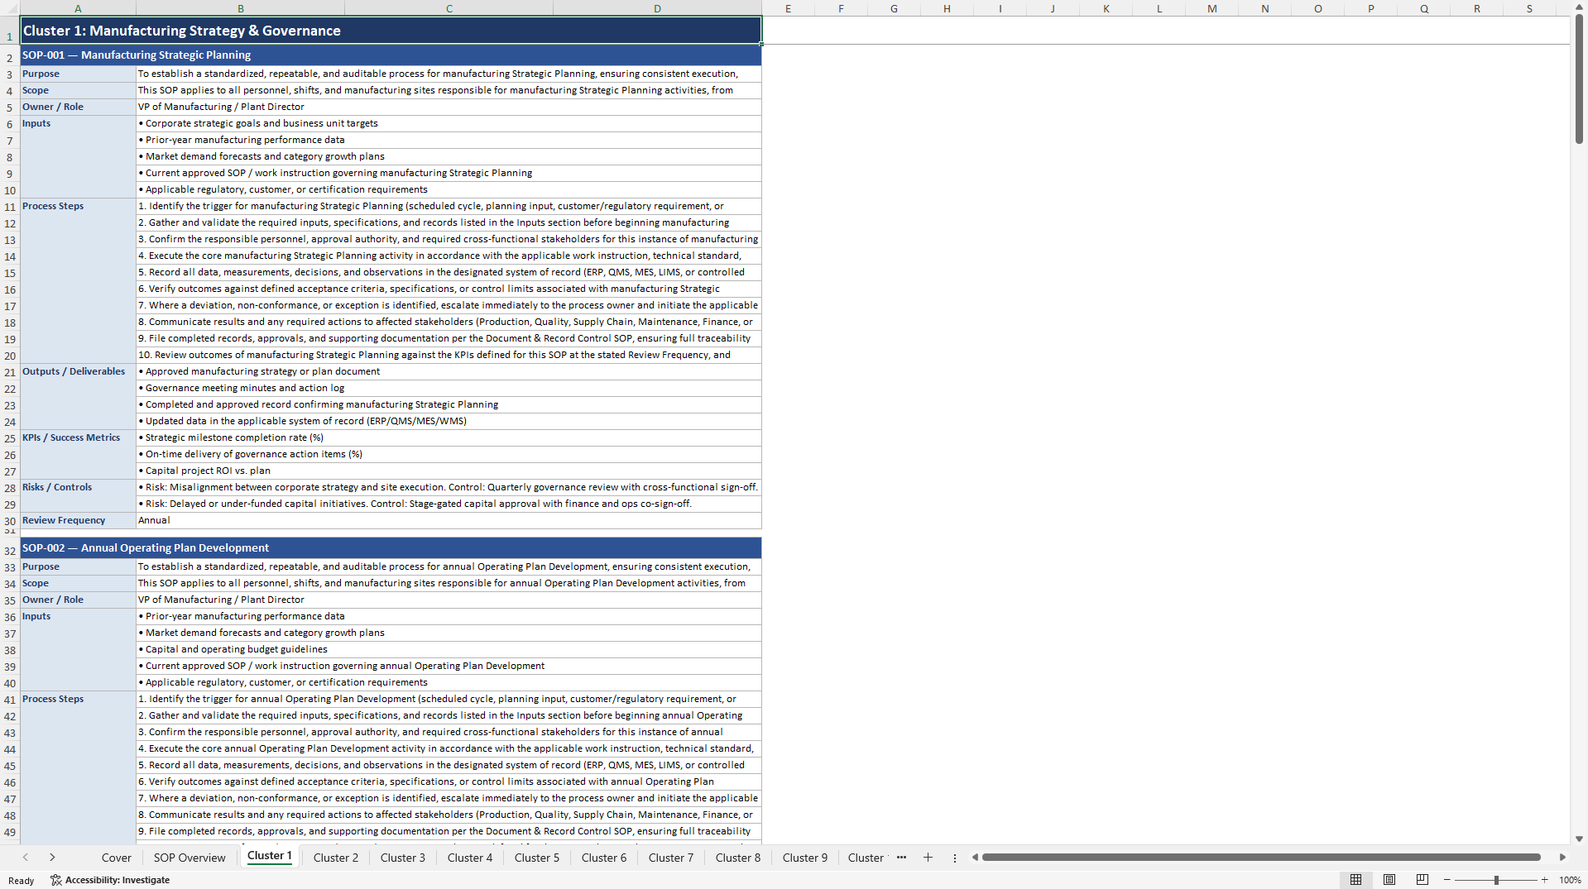Click vertical scrollbar up arrow

[x=1579, y=7]
